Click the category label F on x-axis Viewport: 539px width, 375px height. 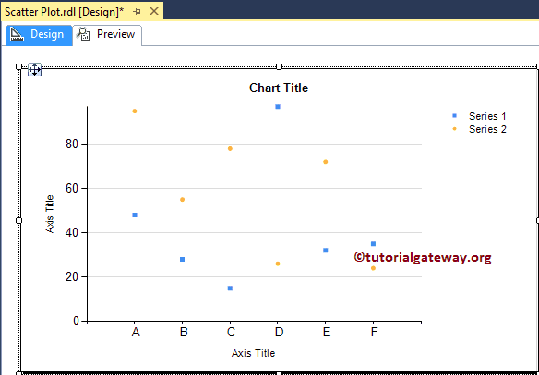point(374,332)
